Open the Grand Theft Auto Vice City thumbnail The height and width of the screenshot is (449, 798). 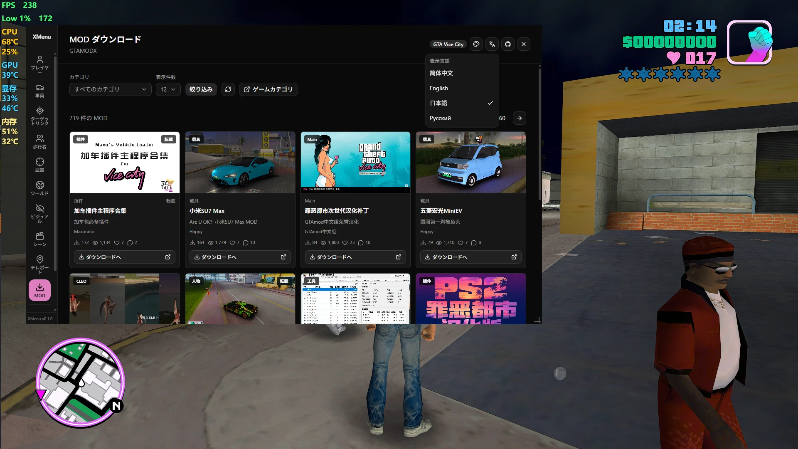click(355, 163)
